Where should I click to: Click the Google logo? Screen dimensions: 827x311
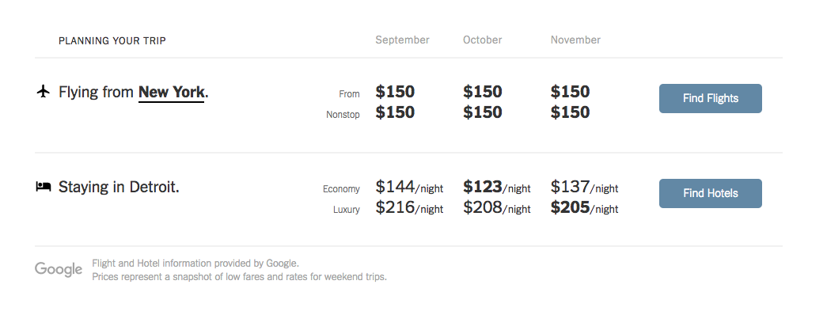pos(59,269)
